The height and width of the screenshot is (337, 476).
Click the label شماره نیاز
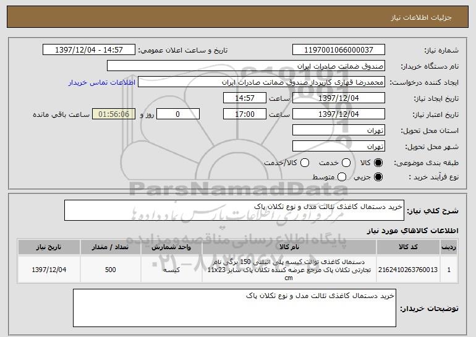(x=441, y=50)
